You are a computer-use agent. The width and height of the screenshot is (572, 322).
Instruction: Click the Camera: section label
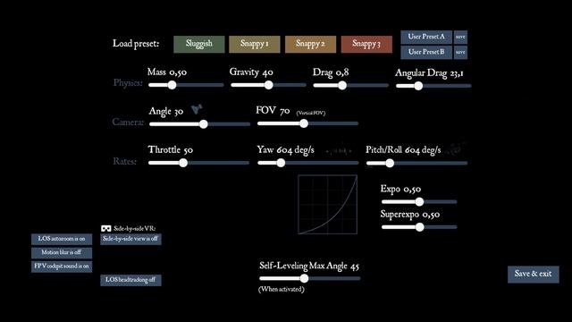coord(128,122)
